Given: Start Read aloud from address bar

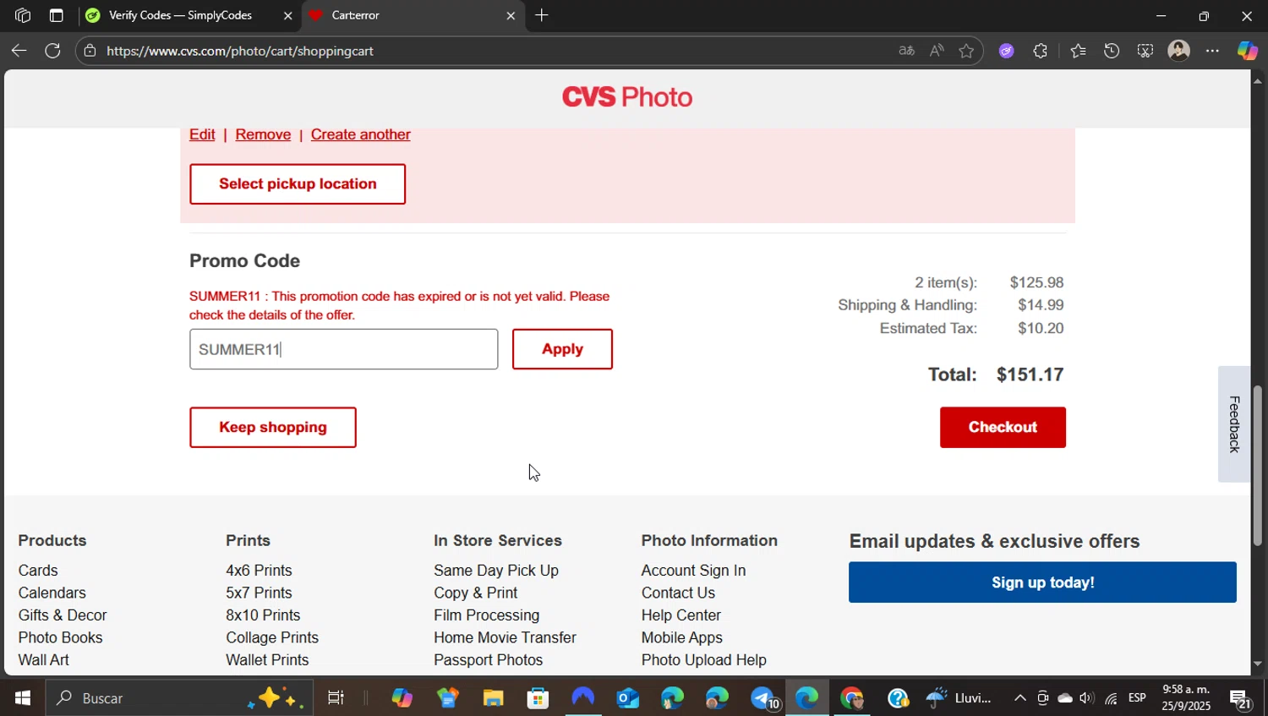Looking at the screenshot, I should tap(937, 51).
